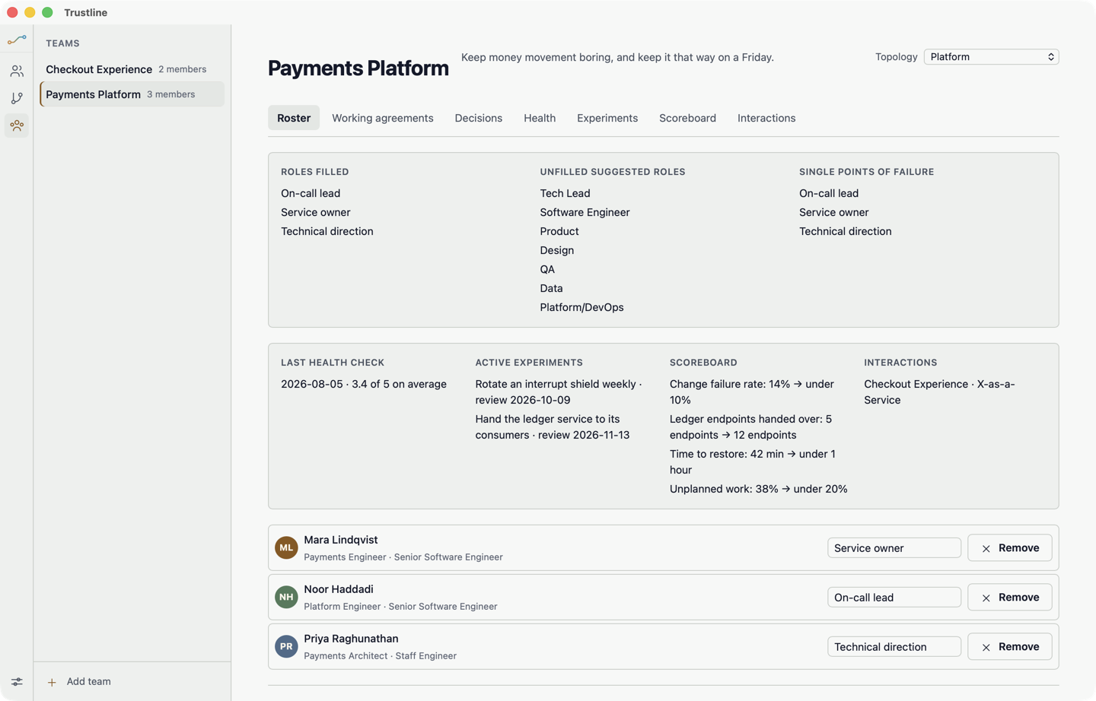This screenshot has width=1096, height=701.
Task: Click Priya Raghunathan's PR avatar
Action: pyautogui.click(x=286, y=646)
